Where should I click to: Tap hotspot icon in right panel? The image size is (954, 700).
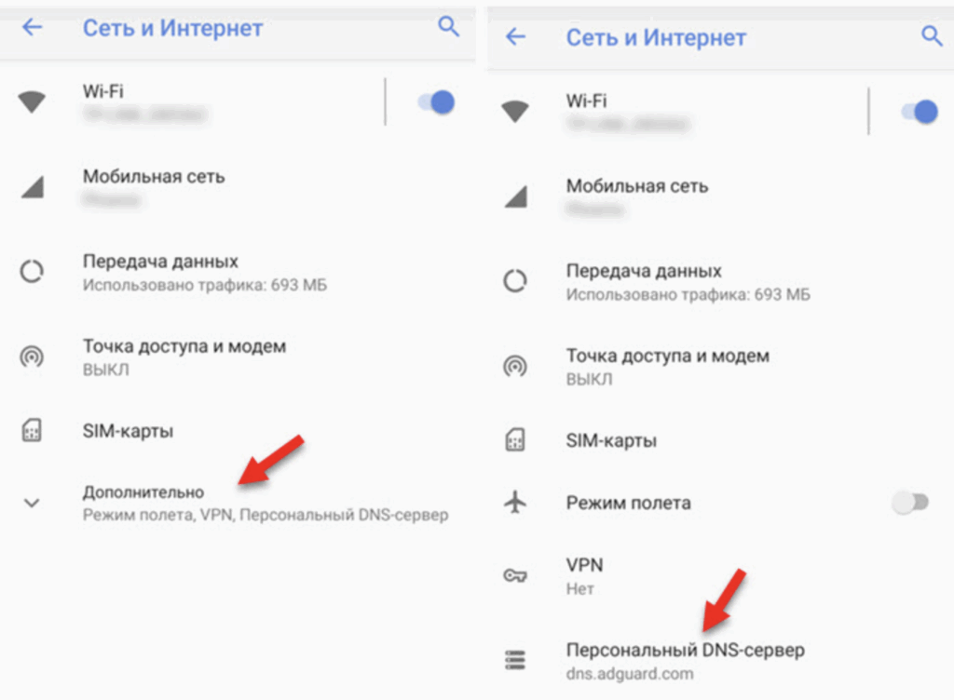click(x=515, y=366)
